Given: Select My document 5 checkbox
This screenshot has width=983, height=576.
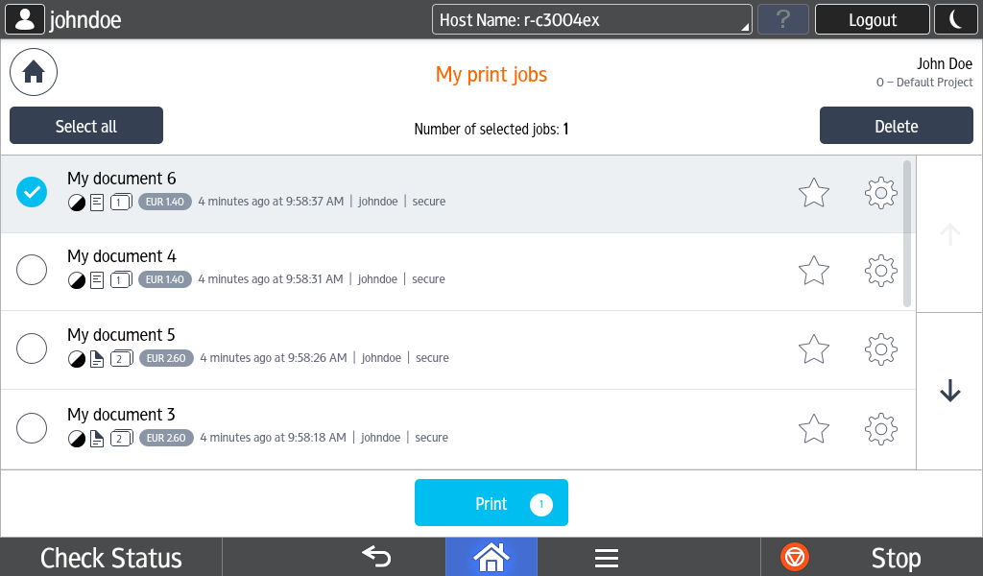Looking at the screenshot, I should pos(33,348).
